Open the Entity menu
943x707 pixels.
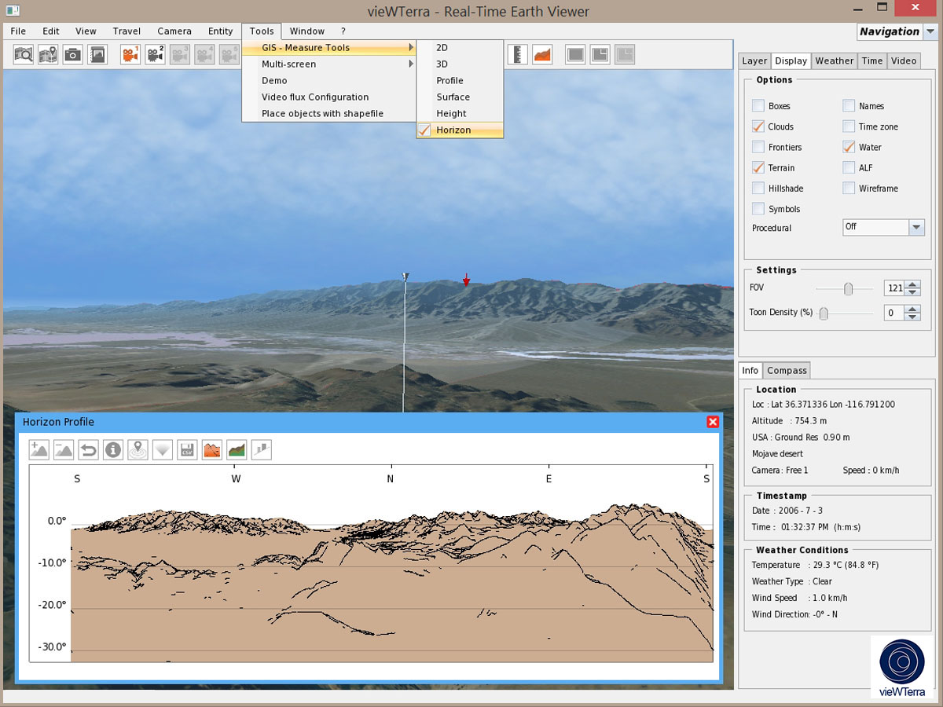221,31
